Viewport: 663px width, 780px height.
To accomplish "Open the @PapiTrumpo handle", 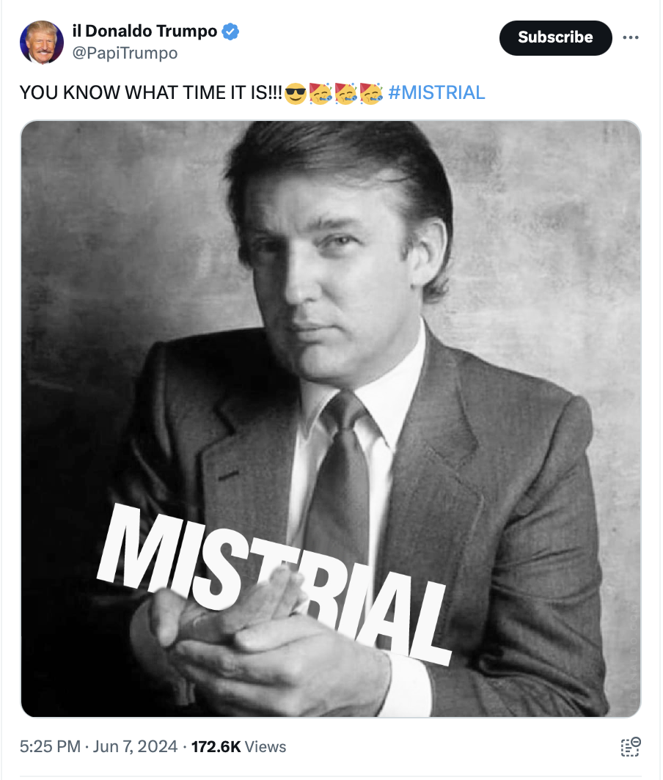I will click(x=125, y=53).
